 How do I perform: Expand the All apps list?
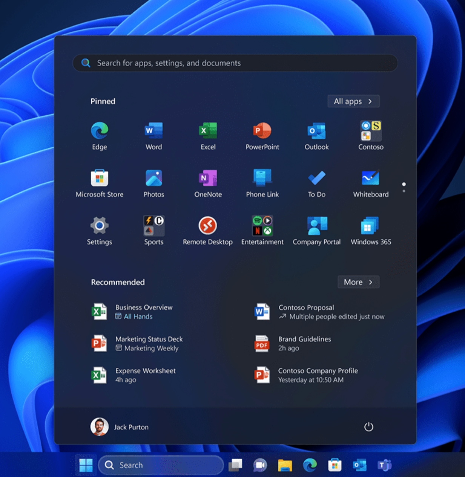pos(353,101)
